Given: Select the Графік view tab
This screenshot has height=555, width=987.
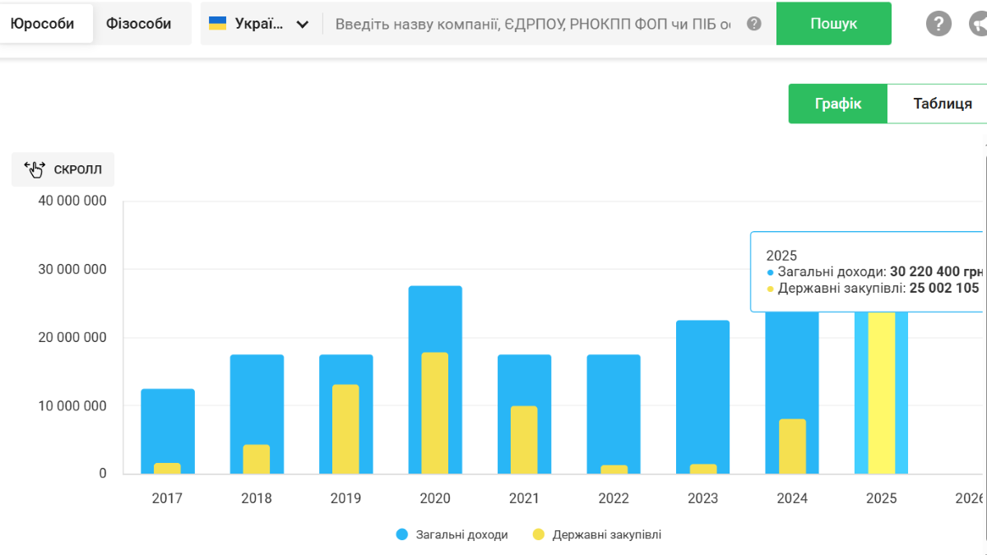Looking at the screenshot, I should (837, 104).
